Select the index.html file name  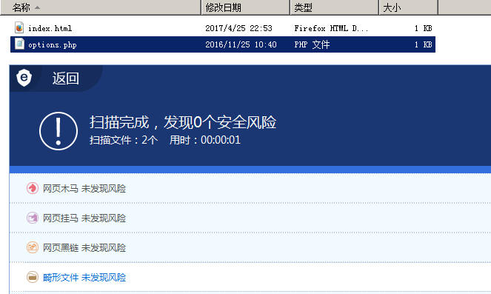(x=50, y=28)
